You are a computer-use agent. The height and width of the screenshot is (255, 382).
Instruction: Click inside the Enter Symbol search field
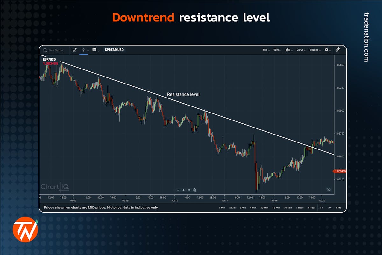tap(56, 50)
